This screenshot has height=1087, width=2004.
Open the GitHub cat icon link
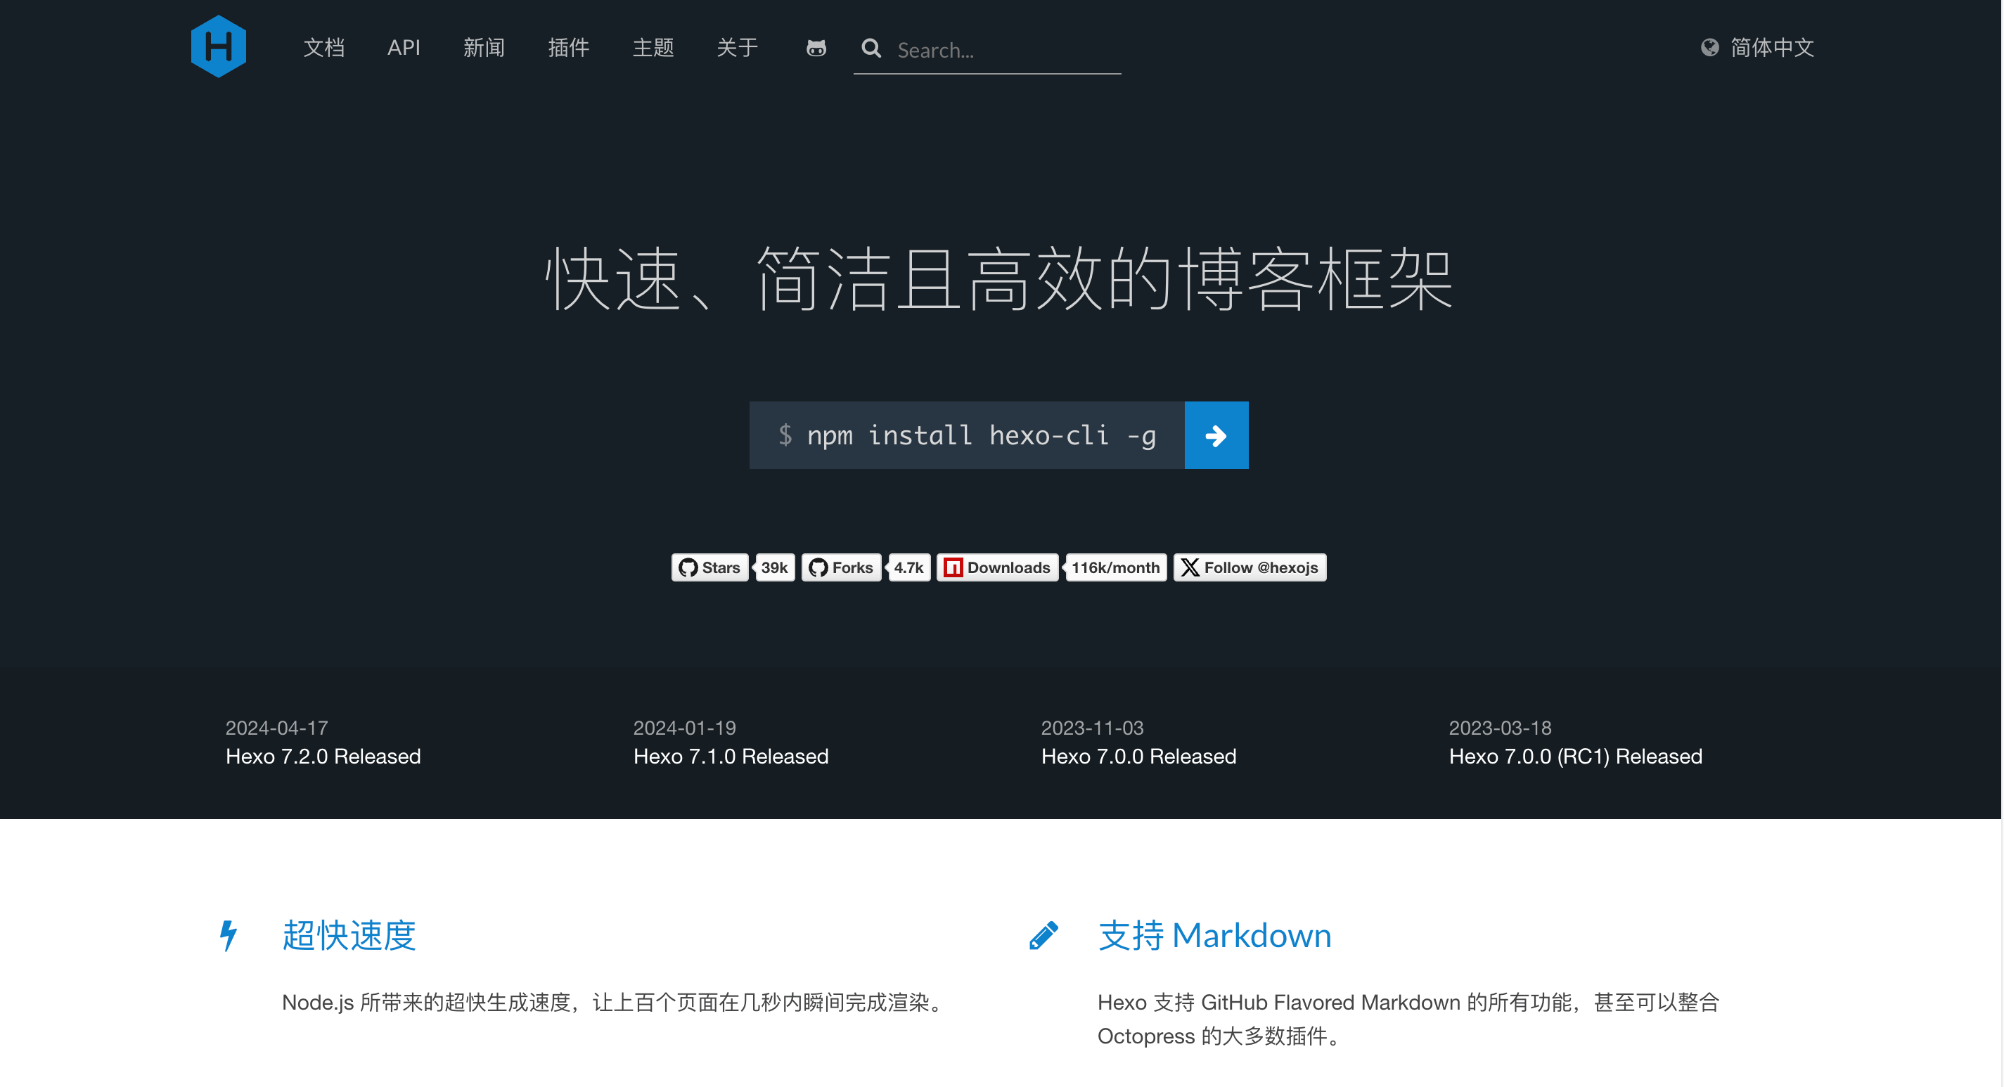point(815,49)
